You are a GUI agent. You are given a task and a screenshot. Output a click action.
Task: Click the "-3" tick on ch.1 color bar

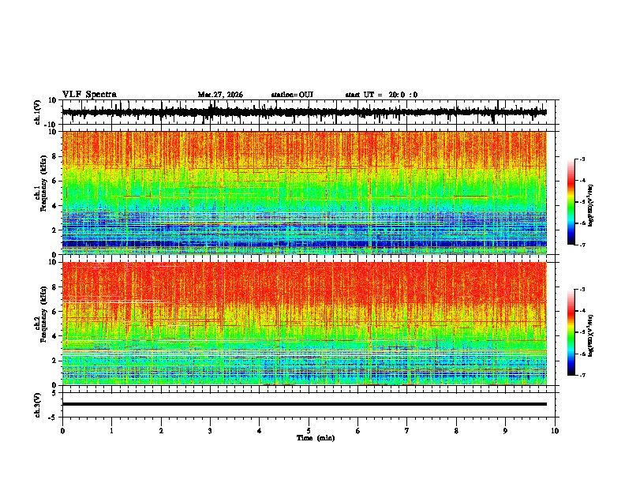point(582,159)
